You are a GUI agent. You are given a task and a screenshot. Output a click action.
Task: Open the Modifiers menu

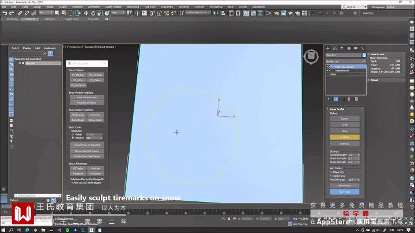(x=77, y=7)
